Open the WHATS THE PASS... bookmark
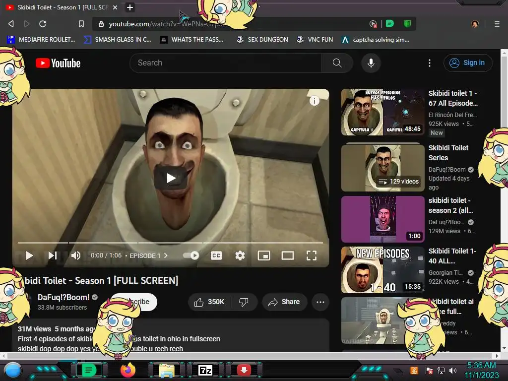The width and height of the screenshot is (508, 381). (x=192, y=40)
